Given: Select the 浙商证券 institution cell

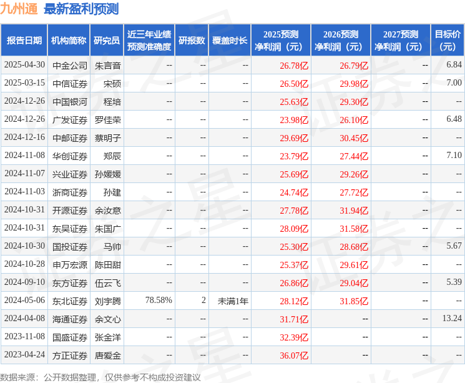Looking at the screenshot, I should 70,192.
